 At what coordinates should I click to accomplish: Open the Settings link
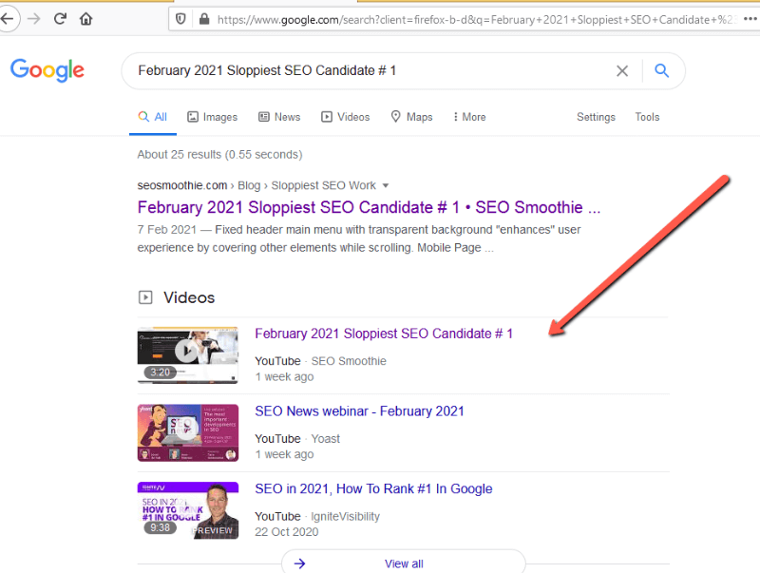(x=596, y=117)
